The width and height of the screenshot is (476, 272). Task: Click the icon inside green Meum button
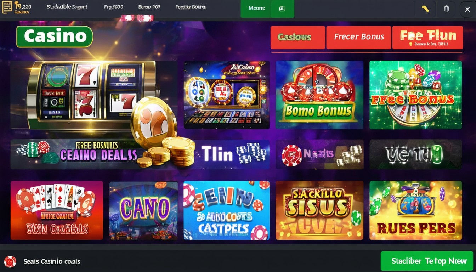[282, 9]
